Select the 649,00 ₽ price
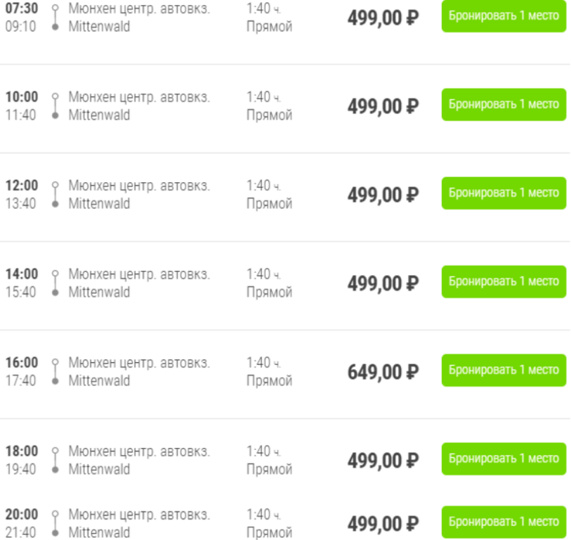This screenshot has width=571, height=540. 383,371
